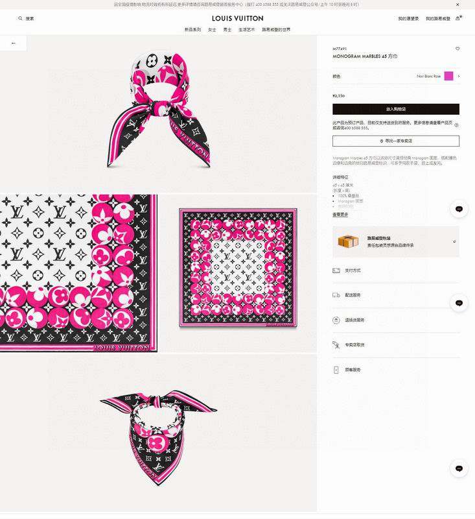
Task: Add product to wishlist heart icon
Action: click(x=458, y=49)
